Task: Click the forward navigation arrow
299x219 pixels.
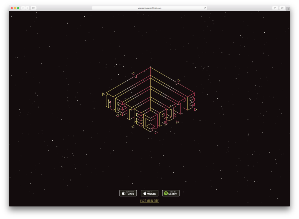Action: (28, 8)
